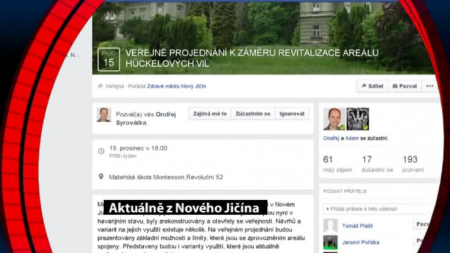Click Adam's avatar in attendees
450x253 pixels.
(x=358, y=119)
